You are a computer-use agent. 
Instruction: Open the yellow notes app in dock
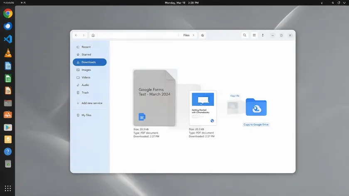(8, 140)
